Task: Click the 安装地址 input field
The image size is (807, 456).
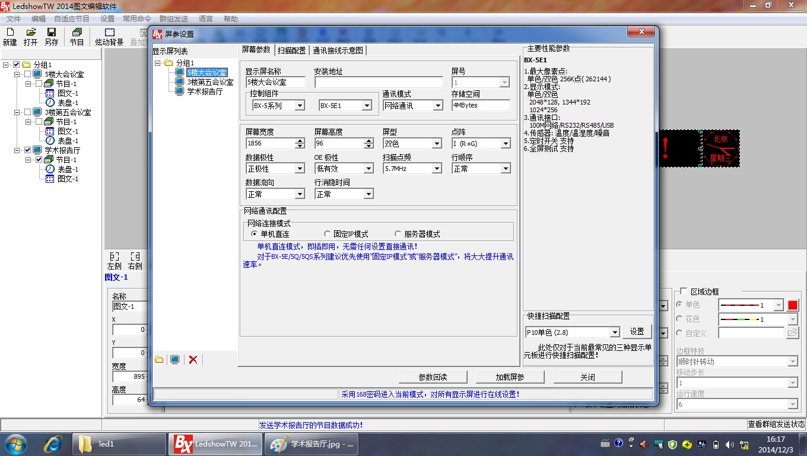Action: (x=379, y=83)
